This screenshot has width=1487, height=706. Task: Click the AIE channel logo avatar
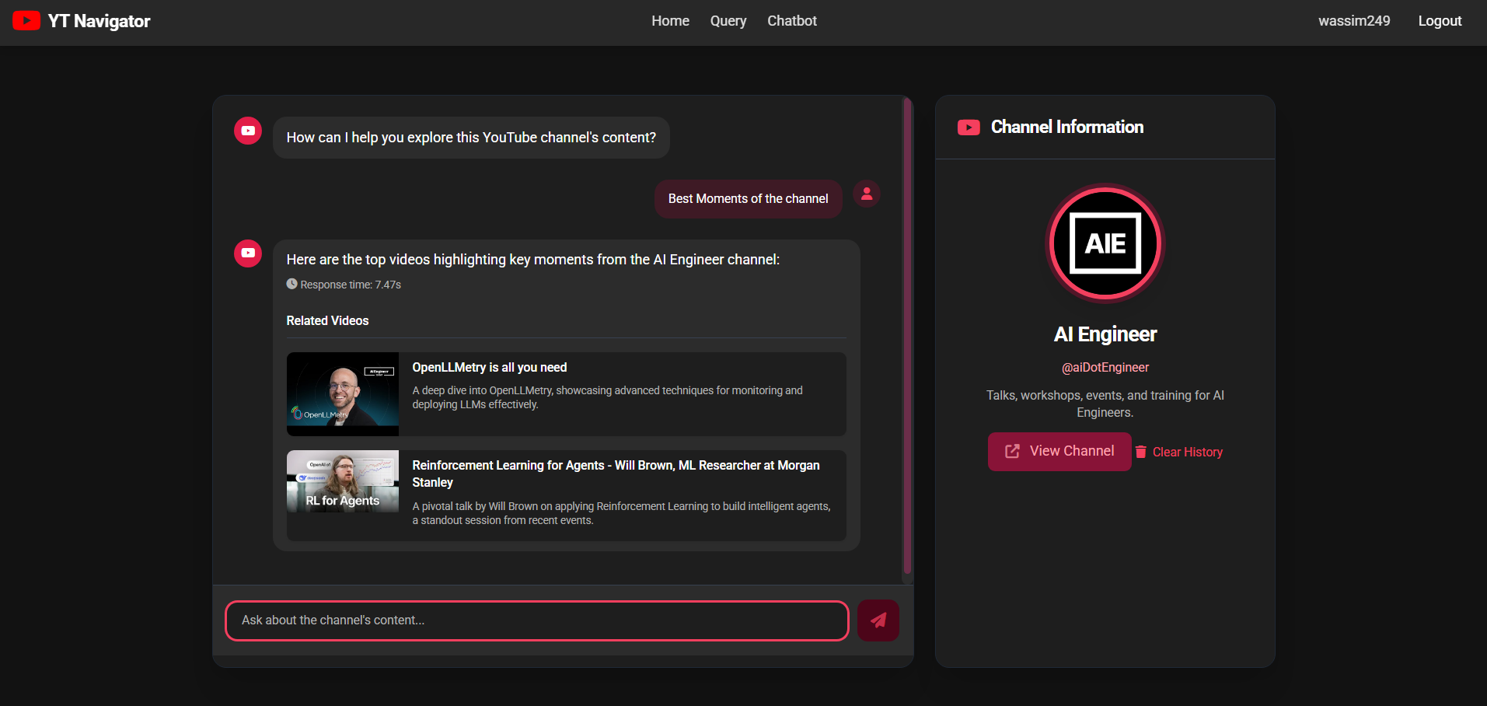[1105, 243]
